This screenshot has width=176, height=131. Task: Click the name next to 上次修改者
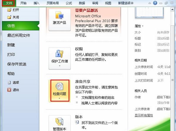click(x=164, y=109)
